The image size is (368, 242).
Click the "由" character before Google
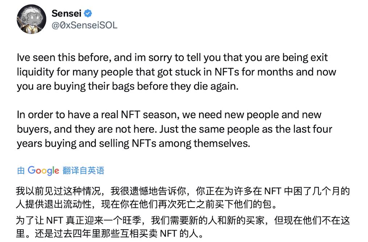pyautogui.click(x=21, y=171)
